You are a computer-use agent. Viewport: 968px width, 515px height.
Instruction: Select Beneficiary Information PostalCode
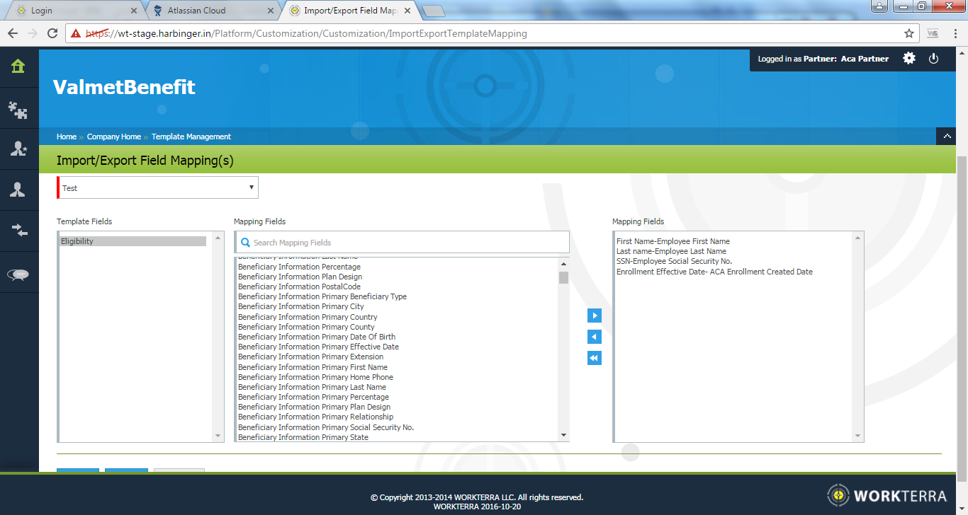click(300, 287)
